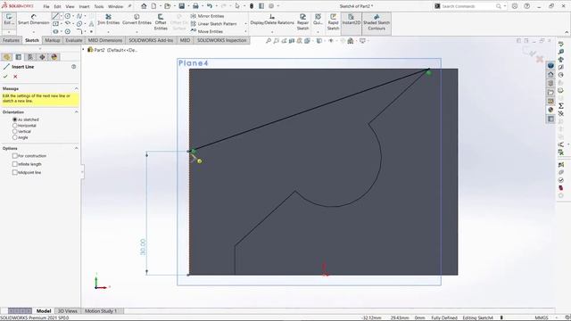
Task: Open the Tools menu
Action: click(99, 6)
